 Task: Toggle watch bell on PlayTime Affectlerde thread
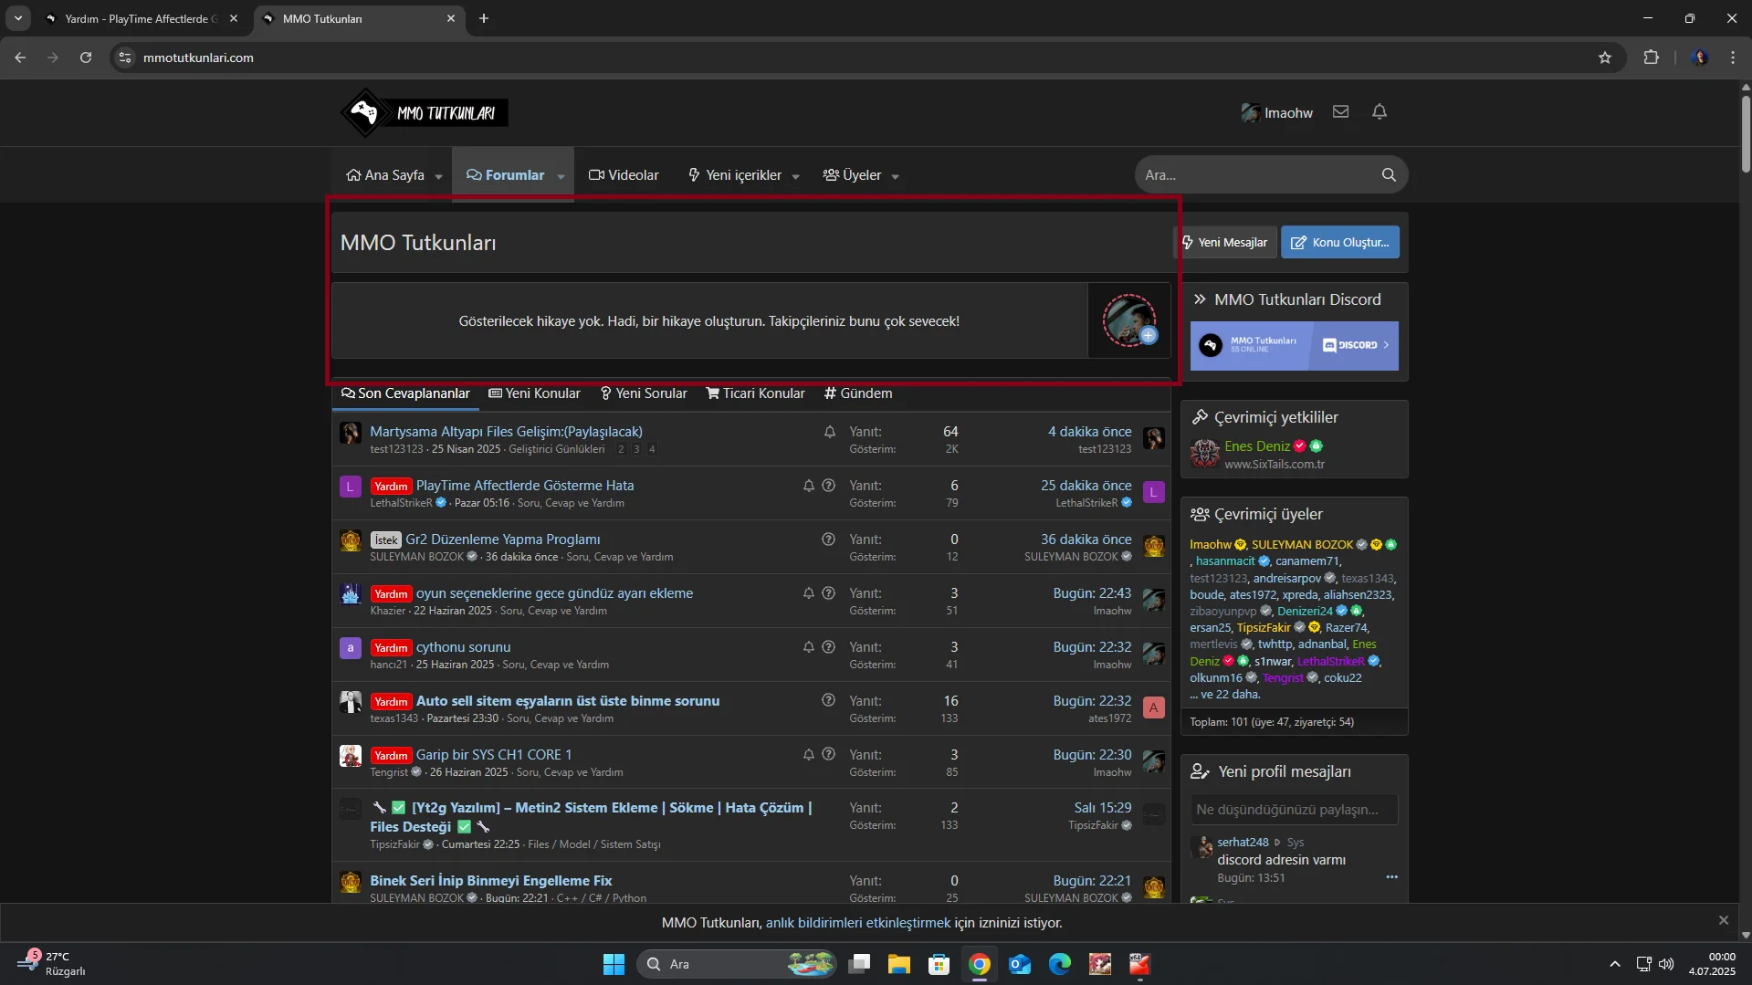pyautogui.click(x=809, y=486)
